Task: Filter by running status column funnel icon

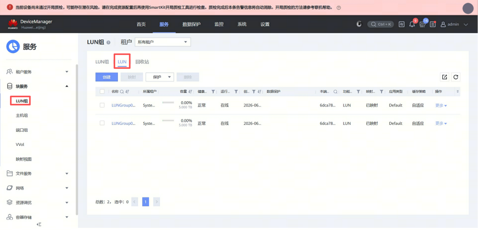Action: 236,92
